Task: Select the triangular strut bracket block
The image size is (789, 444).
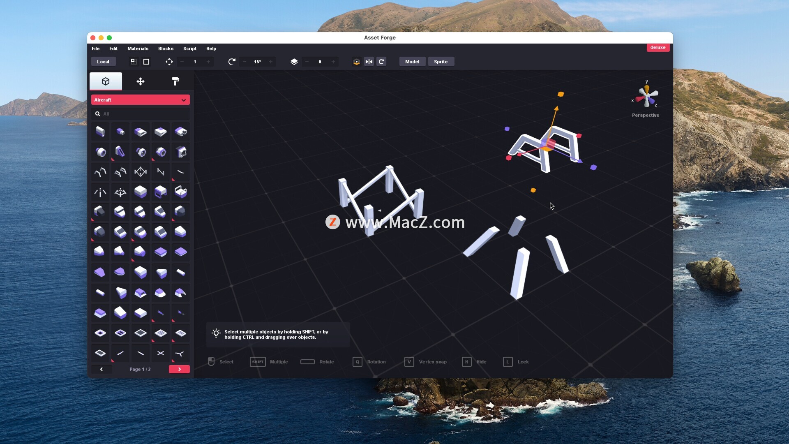Action: tap(120, 152)
